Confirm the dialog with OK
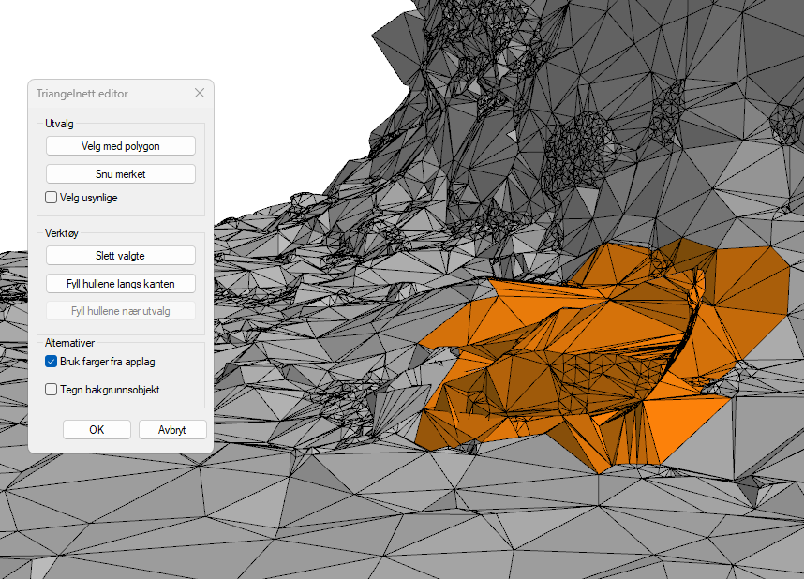Screen dimensions: 804x579 pyautogui.click(x=97, y=430)
